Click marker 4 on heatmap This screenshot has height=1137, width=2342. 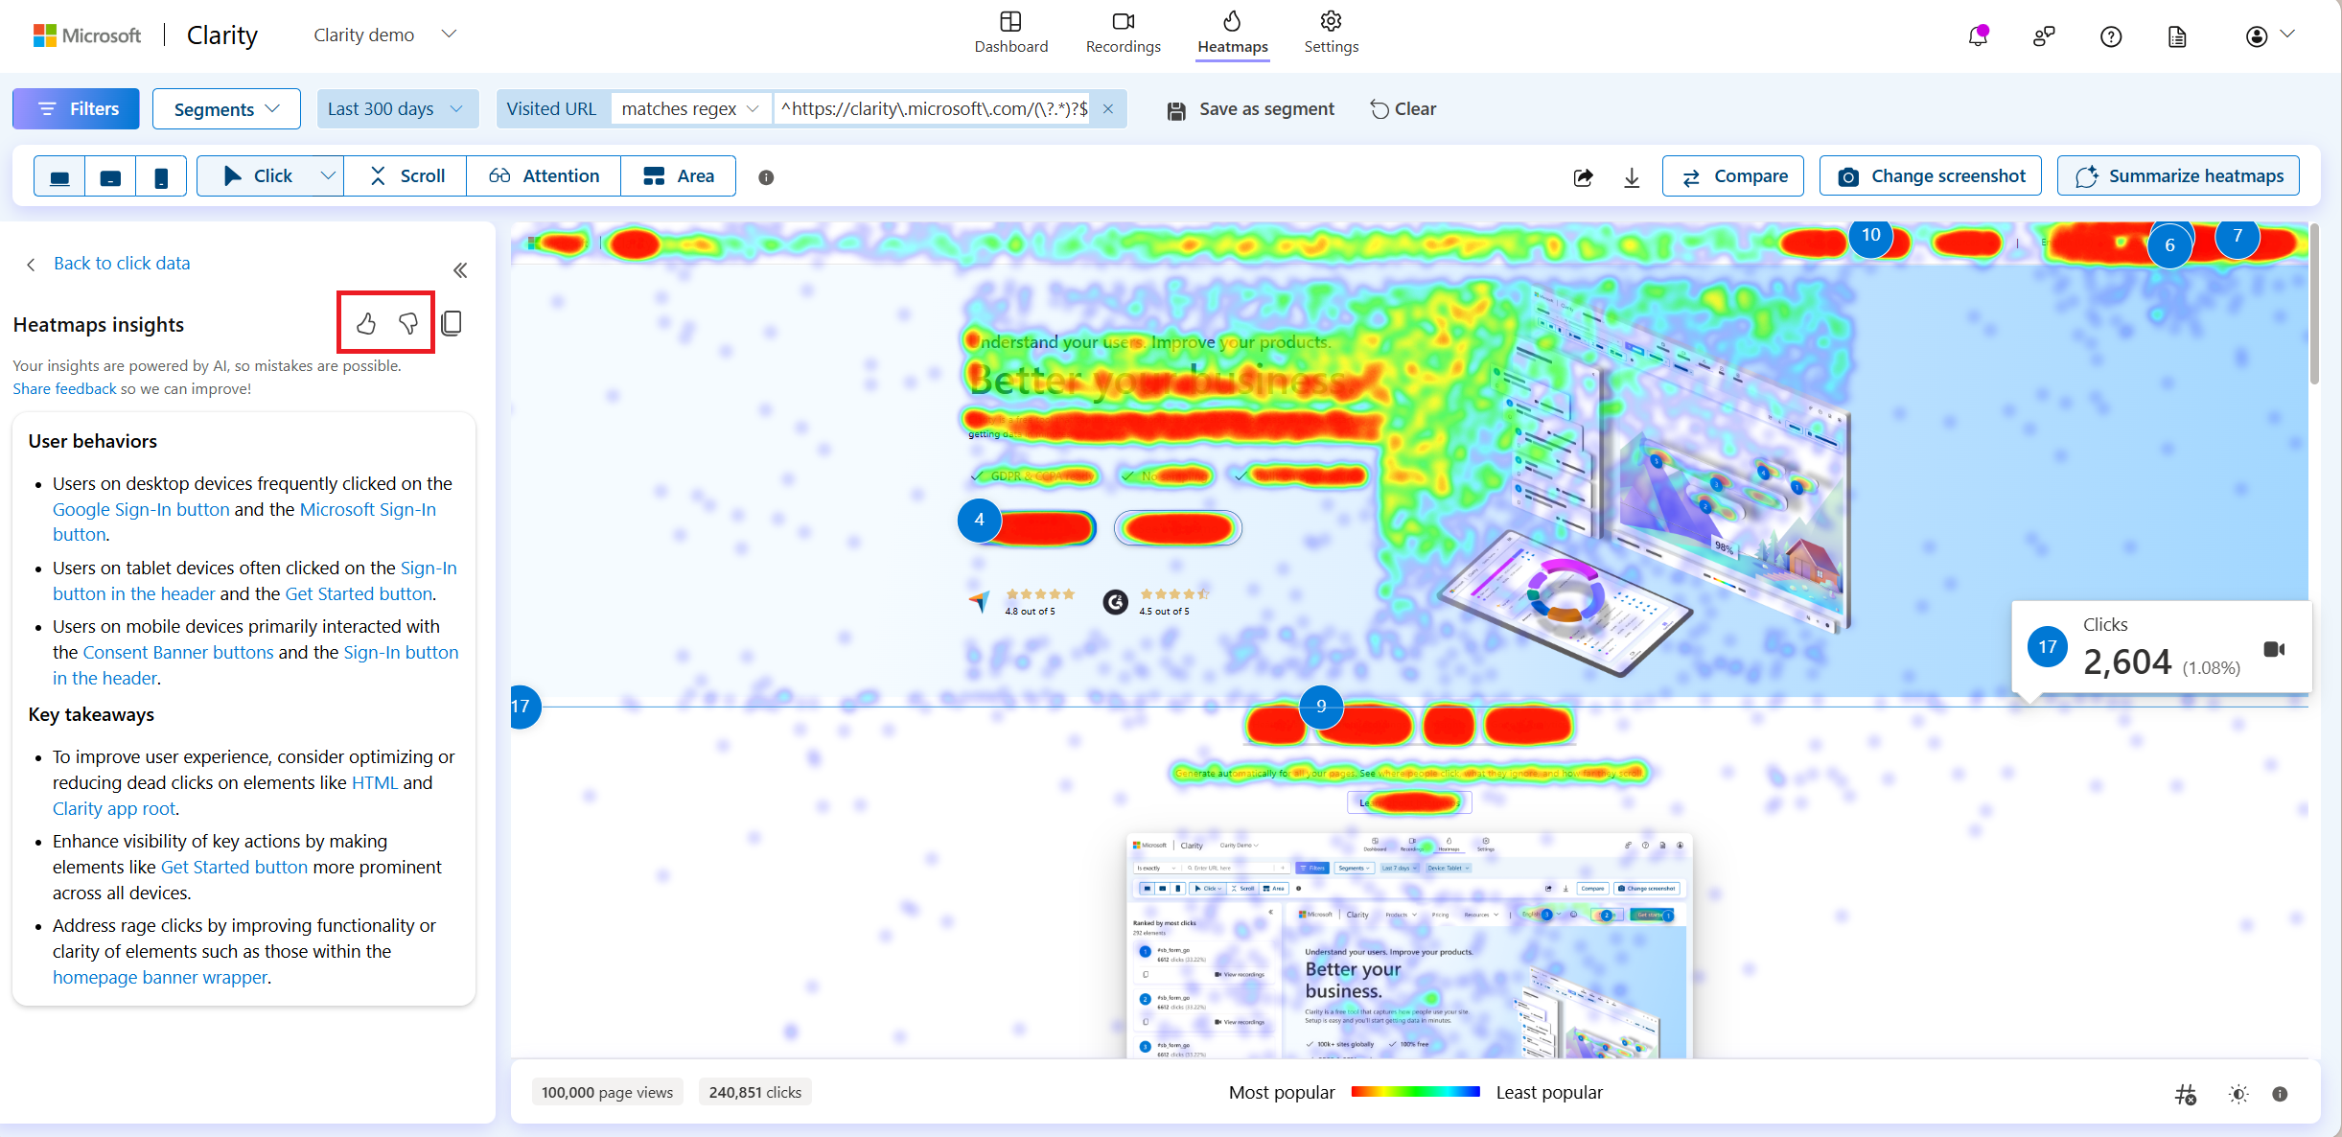(979, 520)
